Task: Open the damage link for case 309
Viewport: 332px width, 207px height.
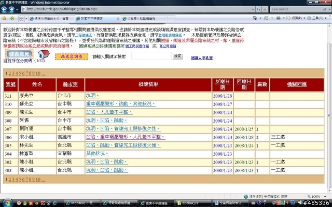Action: pyautogui.click(x=109, y=112)
